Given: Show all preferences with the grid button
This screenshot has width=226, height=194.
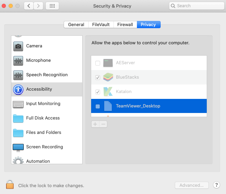Looking at the screenshot, I should click(x=52, y=6).
